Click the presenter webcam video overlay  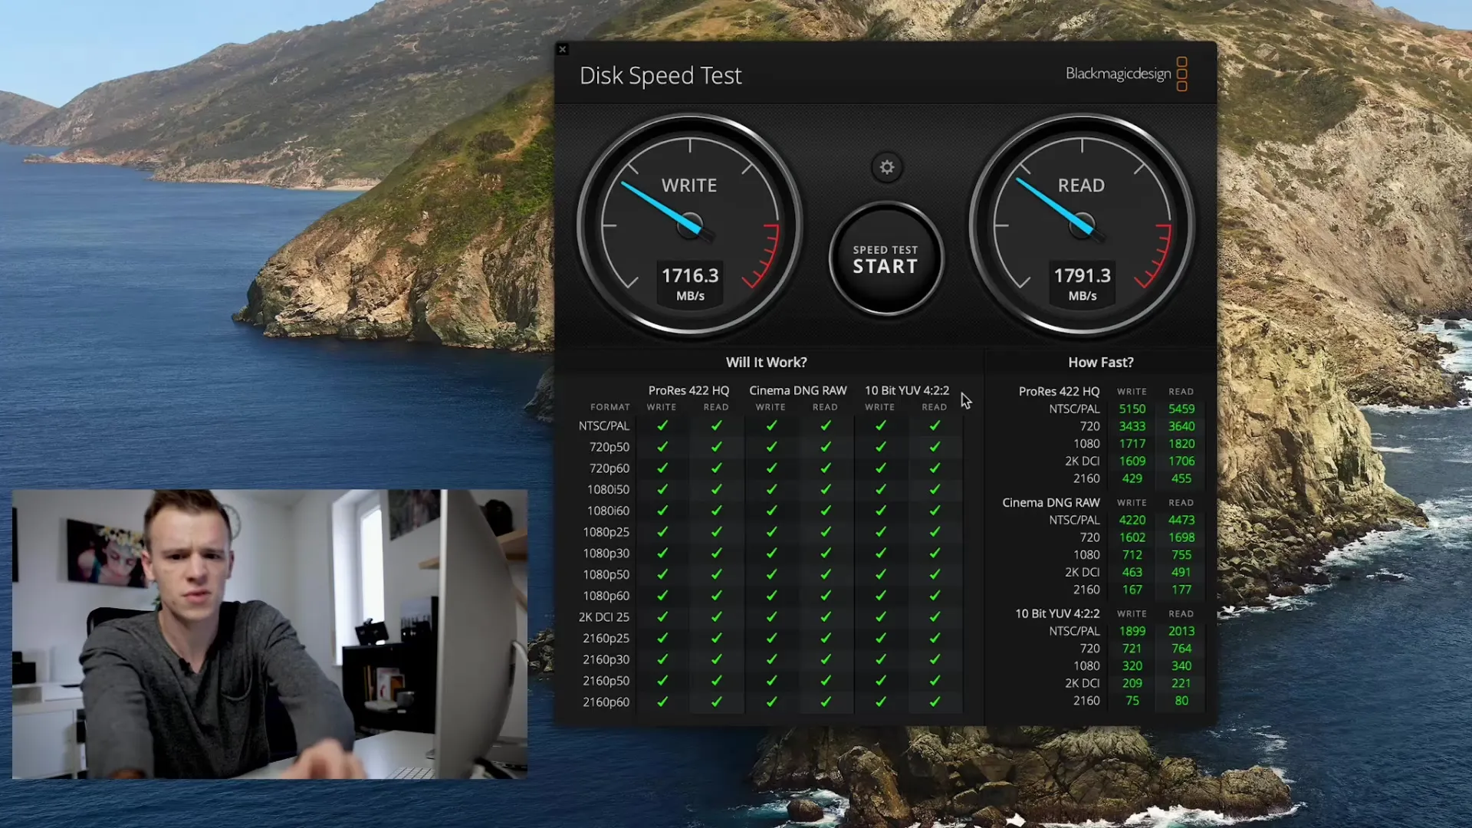(270, 634)
